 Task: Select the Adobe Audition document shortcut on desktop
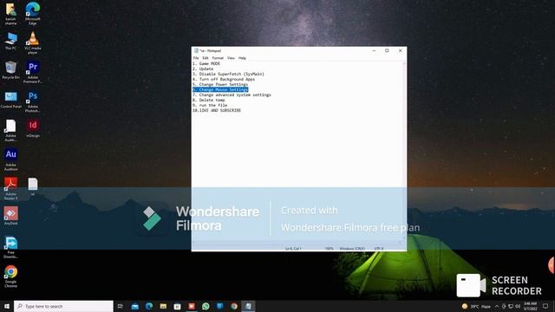pyautogui.click(x=10, y=130)
